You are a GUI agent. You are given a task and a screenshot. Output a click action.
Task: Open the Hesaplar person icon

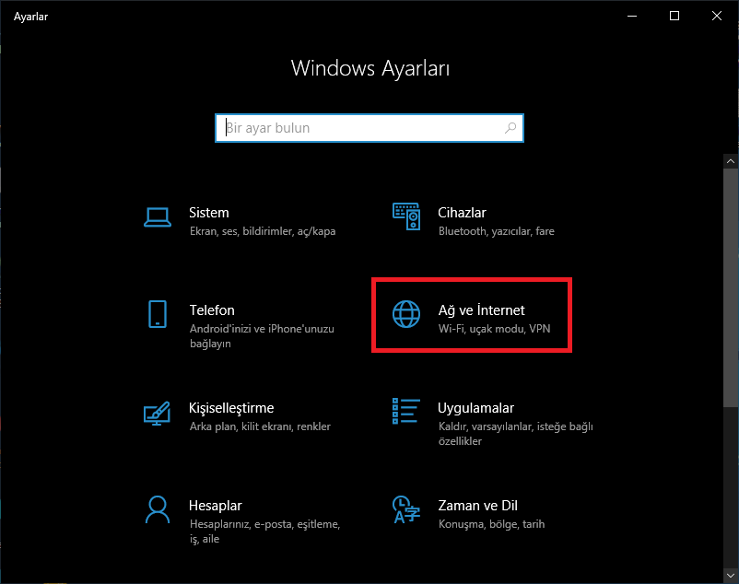(x=157, y=509)
